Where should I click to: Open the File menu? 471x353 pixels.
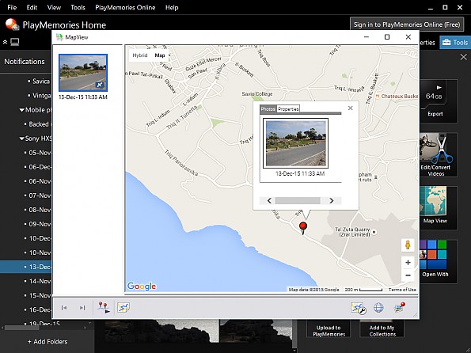coord(12,7)
